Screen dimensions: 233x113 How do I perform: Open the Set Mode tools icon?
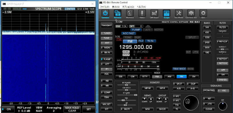click(179, 13)
